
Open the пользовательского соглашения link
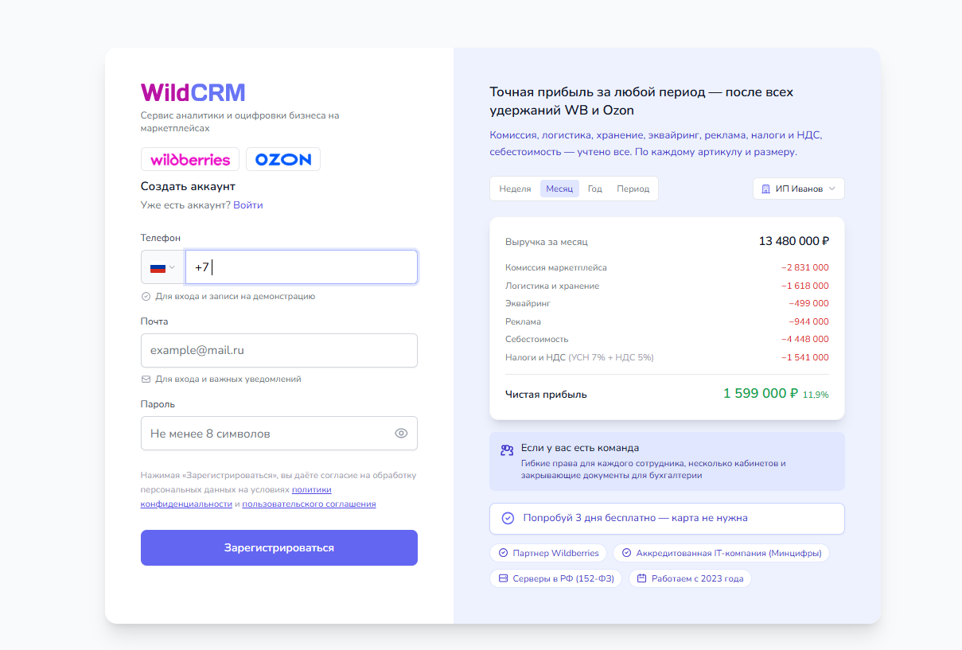point(309,504)
